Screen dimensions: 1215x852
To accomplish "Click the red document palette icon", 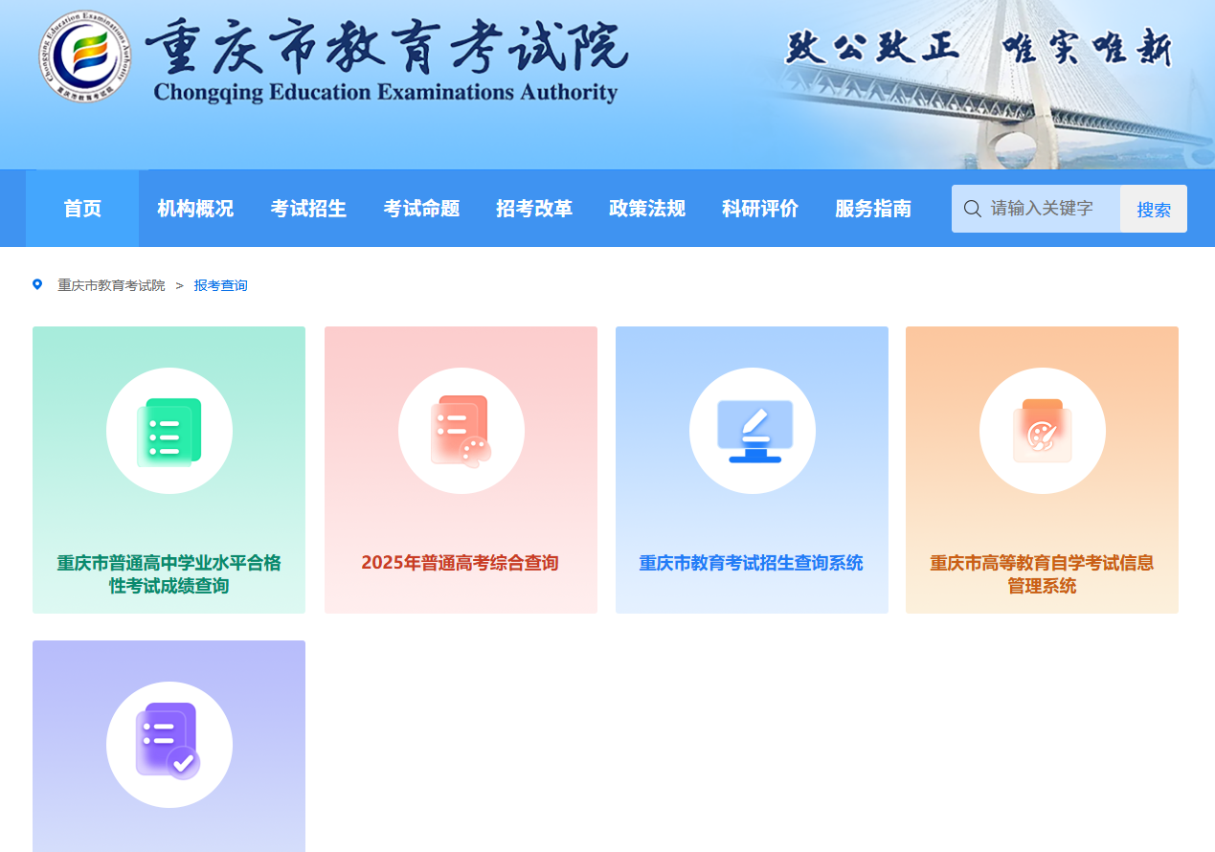I will tap(461, 432).
